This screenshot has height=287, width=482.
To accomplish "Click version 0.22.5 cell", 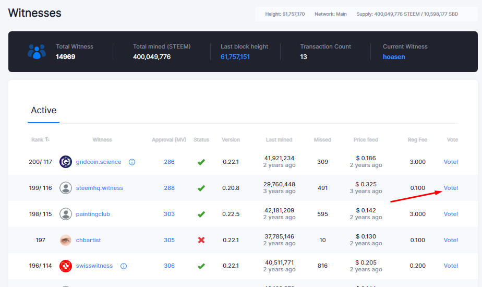I will pos(231,214).
